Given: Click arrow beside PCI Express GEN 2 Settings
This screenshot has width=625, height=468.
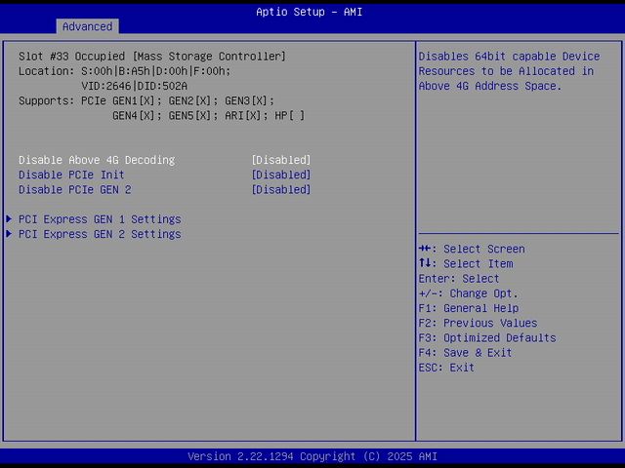Looking at the screenshot, I should click(x=9, y=234).
